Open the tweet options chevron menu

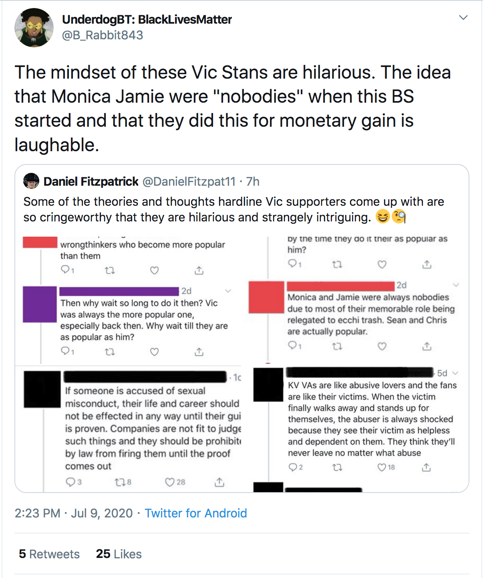click(463, 18)
